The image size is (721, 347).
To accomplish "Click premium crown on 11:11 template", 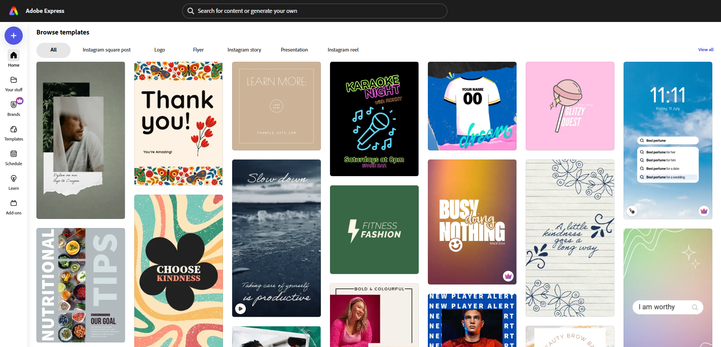I will [704, 211].
